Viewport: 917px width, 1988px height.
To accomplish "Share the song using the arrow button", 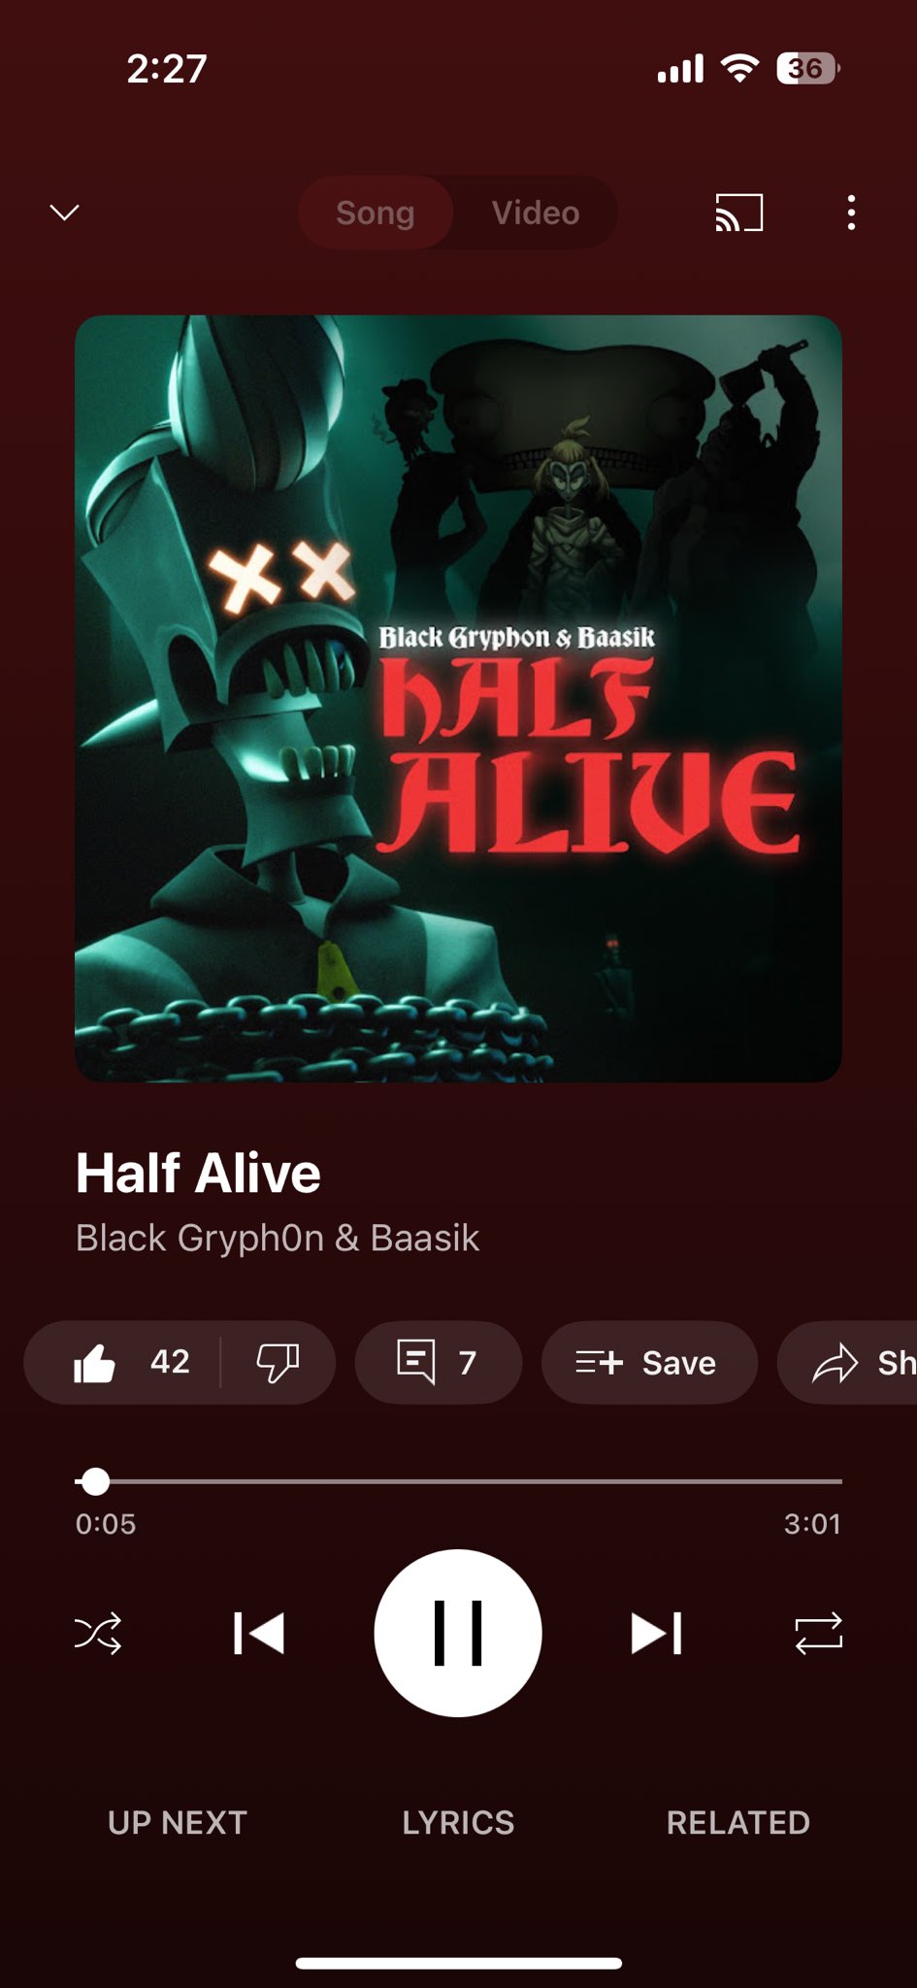I will pyautogui.click(x=849, y=1362).
